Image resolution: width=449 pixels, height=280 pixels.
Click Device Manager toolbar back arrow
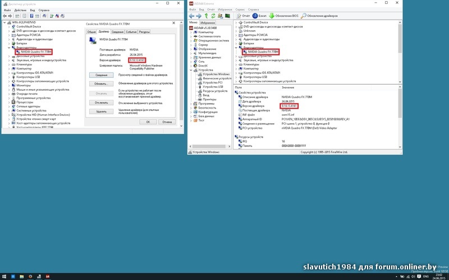tap(5, 16)
